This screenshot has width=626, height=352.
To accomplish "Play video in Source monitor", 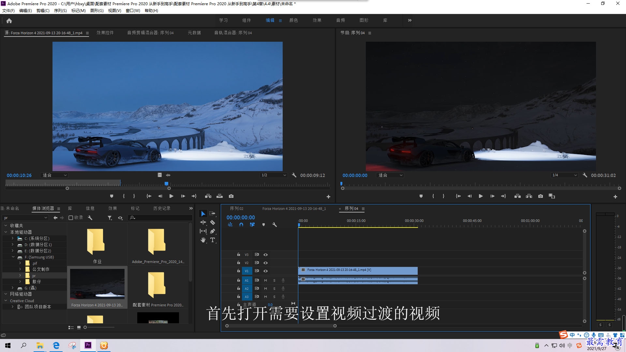I will pos(171,196).
